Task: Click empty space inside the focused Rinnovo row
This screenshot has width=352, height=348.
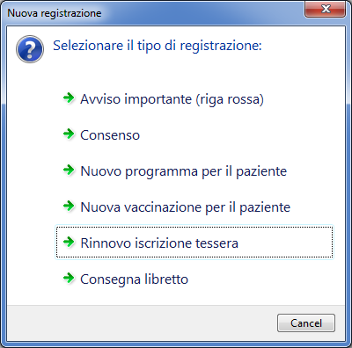Action: (x=284, y=243)
